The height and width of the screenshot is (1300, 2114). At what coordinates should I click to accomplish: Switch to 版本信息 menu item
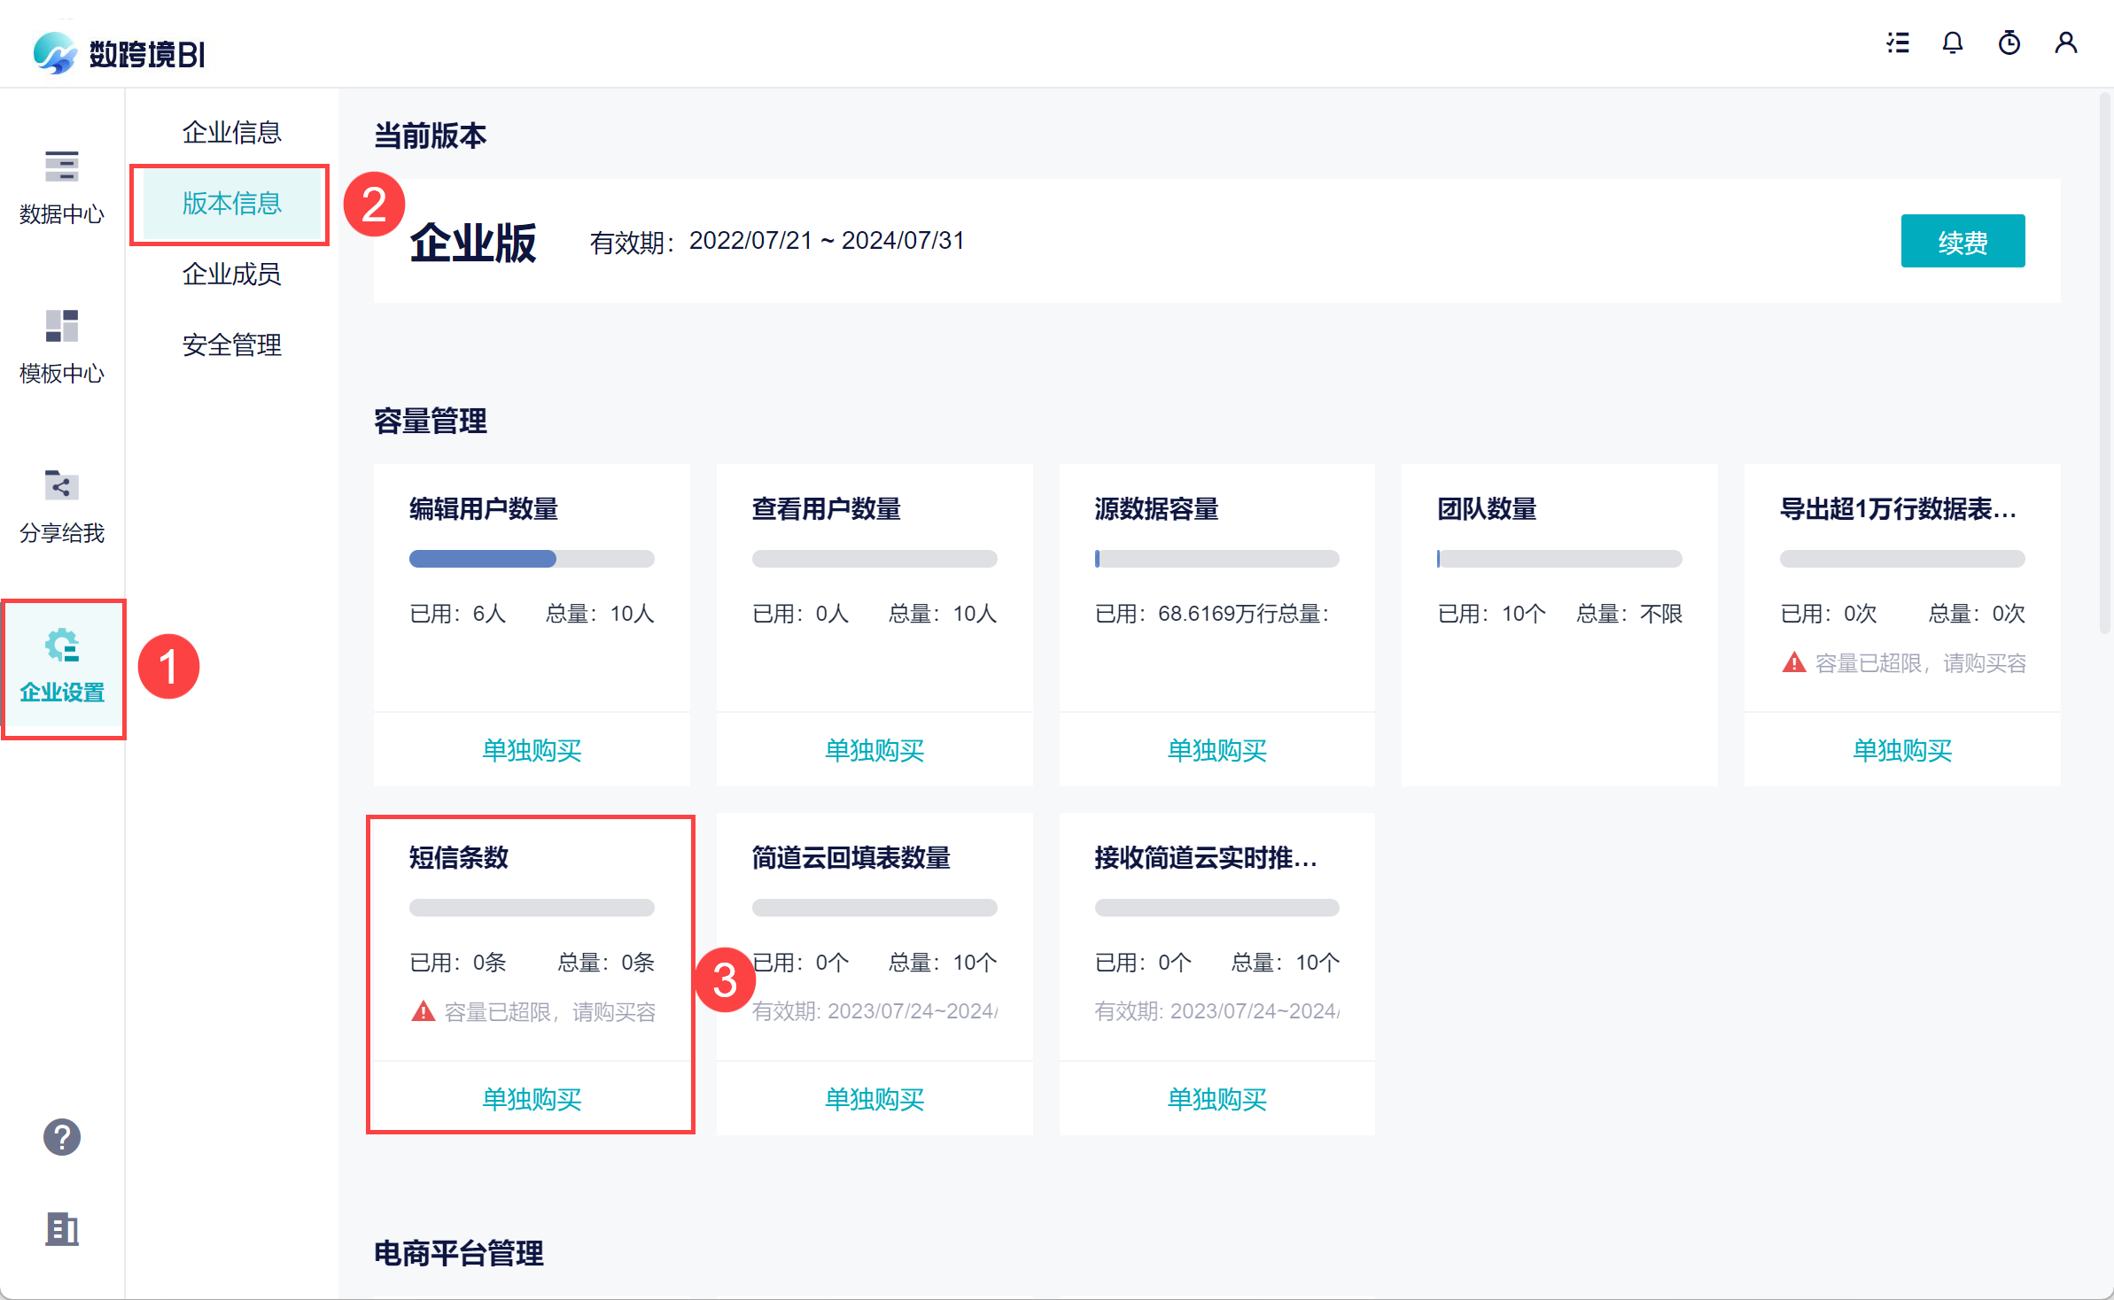click(231, 204)
